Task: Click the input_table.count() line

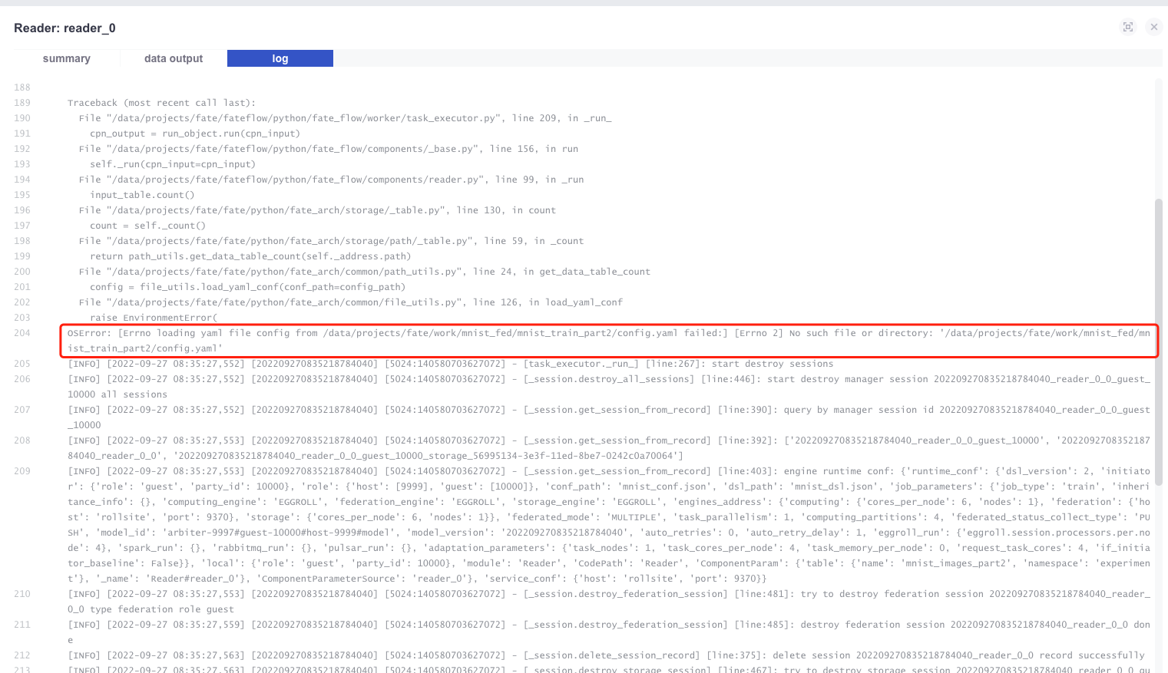Action: tap(142, 195)
